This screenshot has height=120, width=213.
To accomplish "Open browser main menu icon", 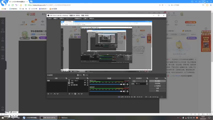I will coord(196,2).
